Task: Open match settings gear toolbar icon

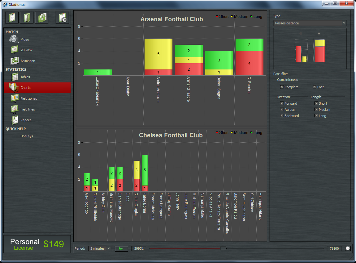Action: click(63, 17)
